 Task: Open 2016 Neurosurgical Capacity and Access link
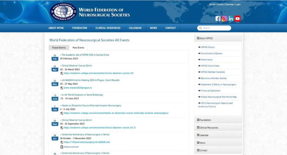click(216, 105)
